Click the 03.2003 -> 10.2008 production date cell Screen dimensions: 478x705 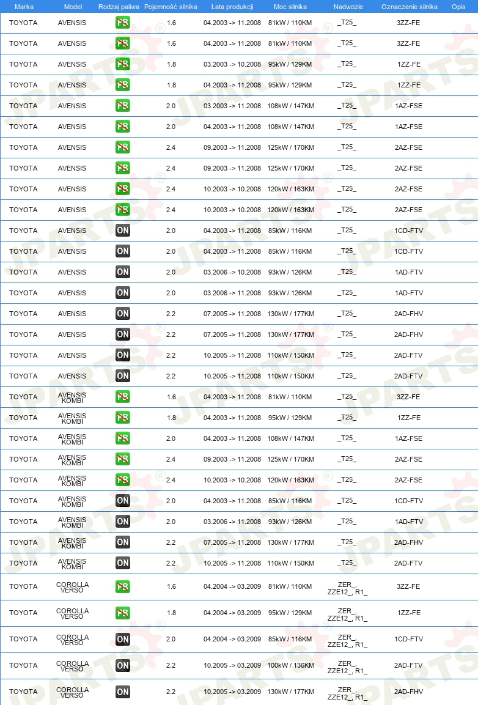(x=232, y=64)
